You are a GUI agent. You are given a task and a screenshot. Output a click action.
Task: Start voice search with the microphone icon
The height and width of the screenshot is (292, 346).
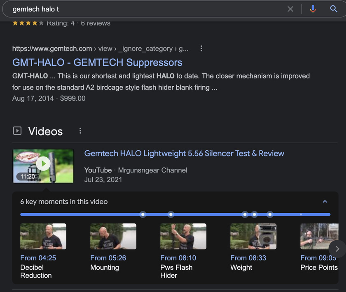click(x=313, y=9)
